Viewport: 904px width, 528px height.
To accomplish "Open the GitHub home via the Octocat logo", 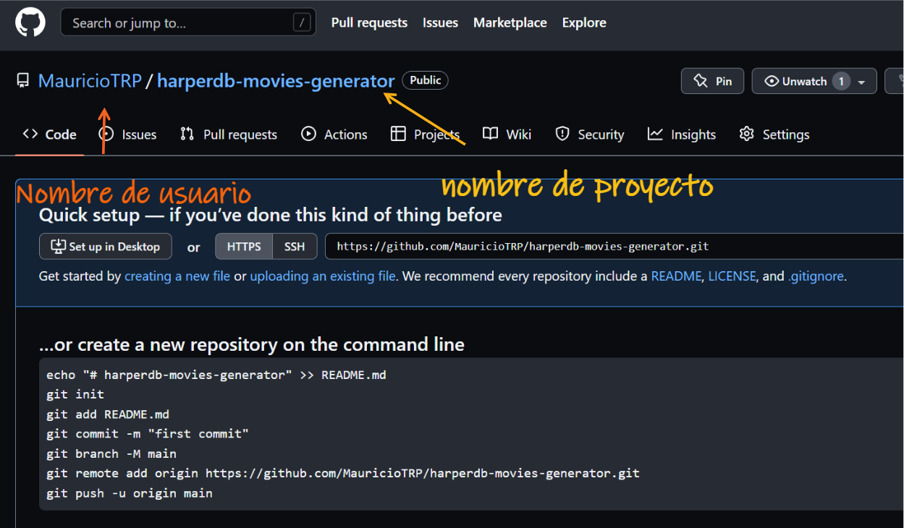I will pos(28,22).
